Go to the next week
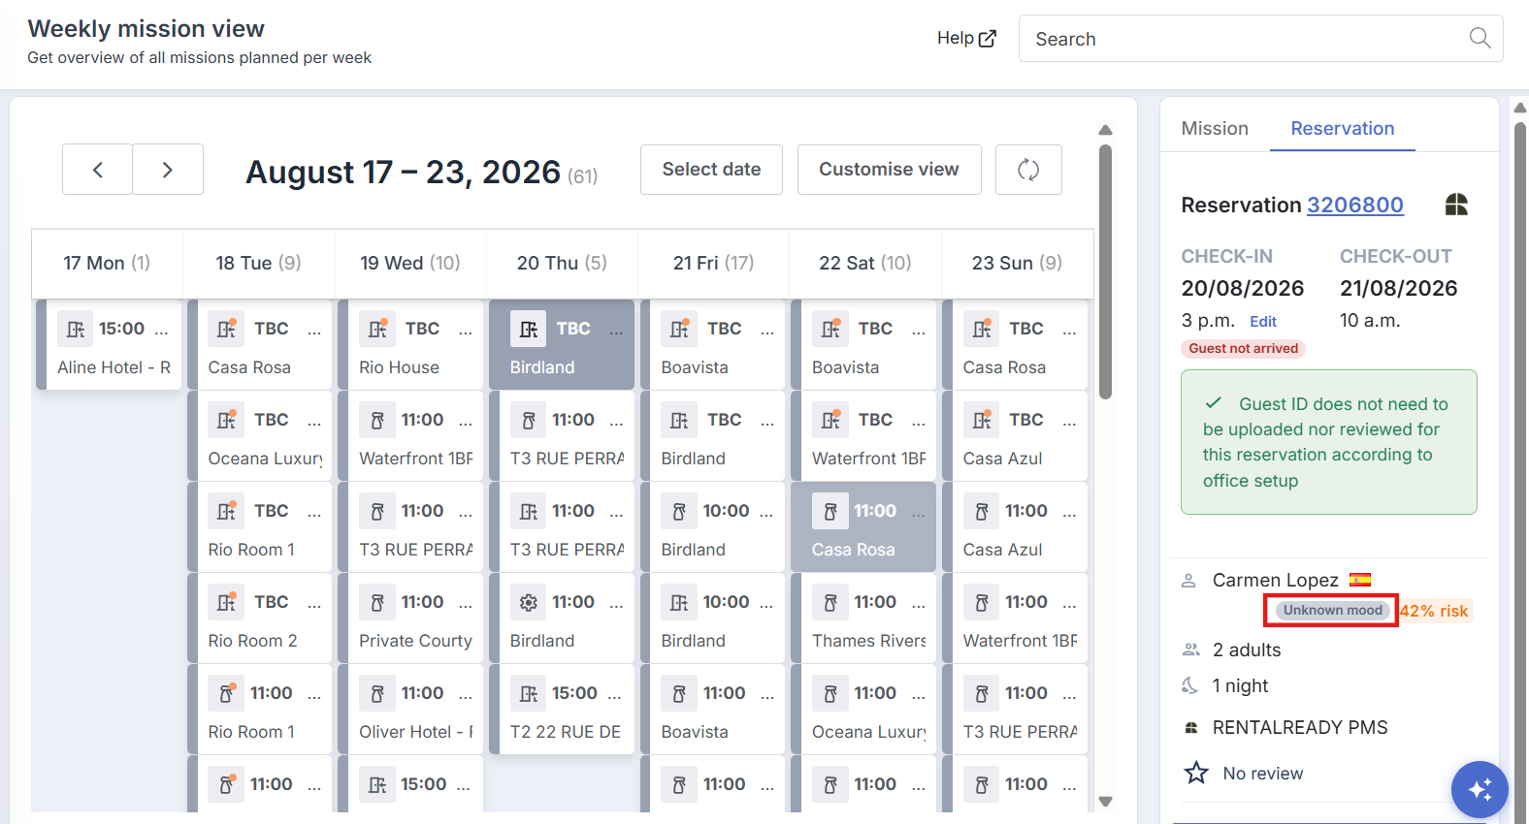 point(168,170)
